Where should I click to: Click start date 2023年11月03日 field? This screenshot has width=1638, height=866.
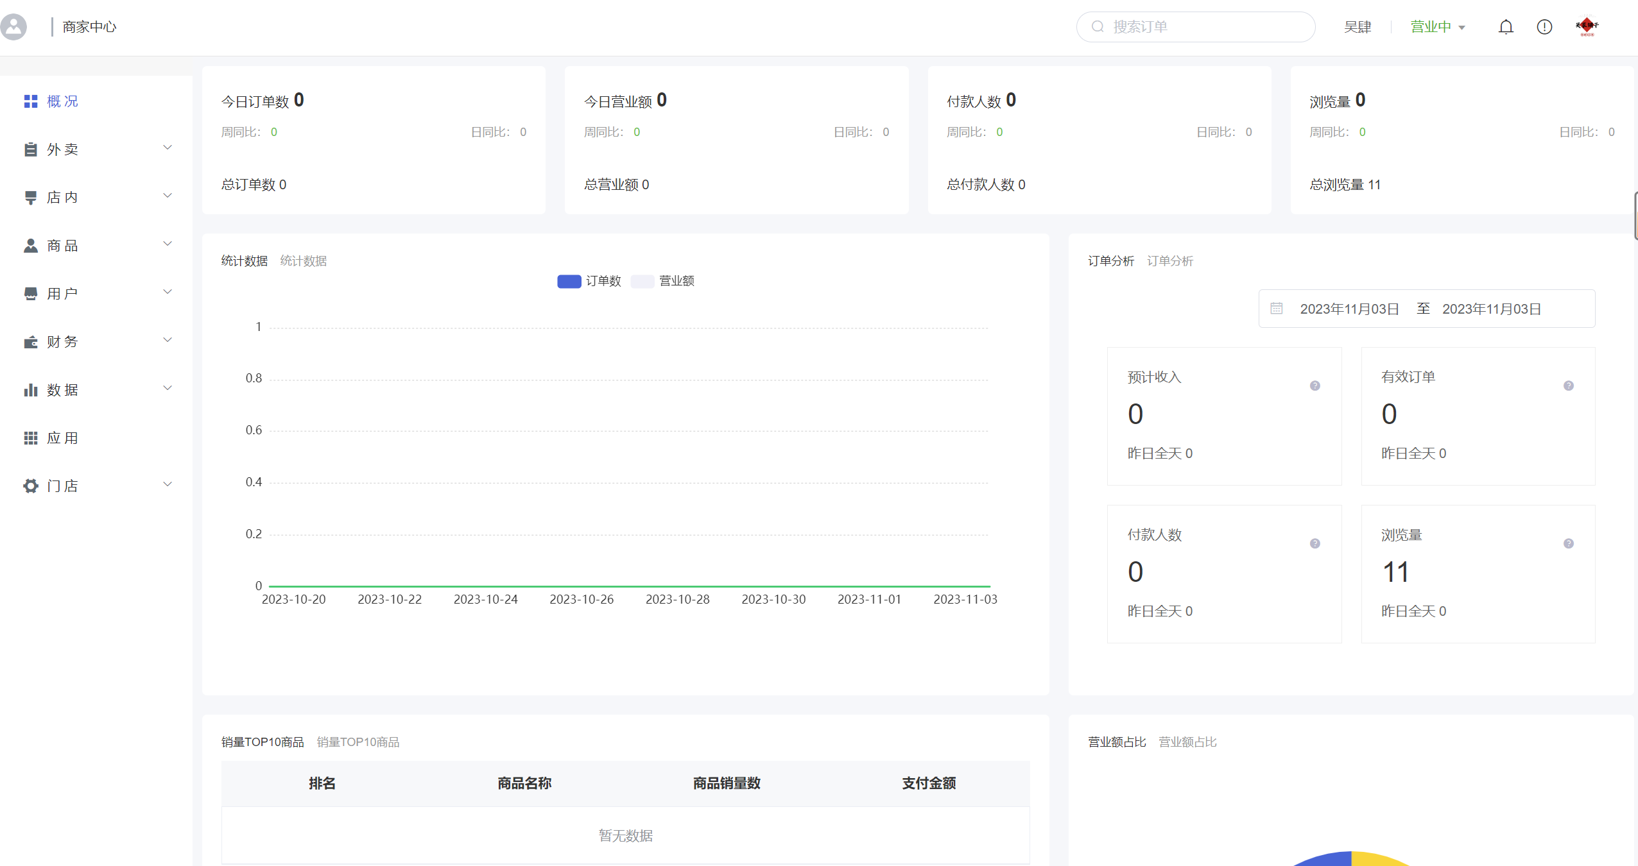(x=1349, y=309)
